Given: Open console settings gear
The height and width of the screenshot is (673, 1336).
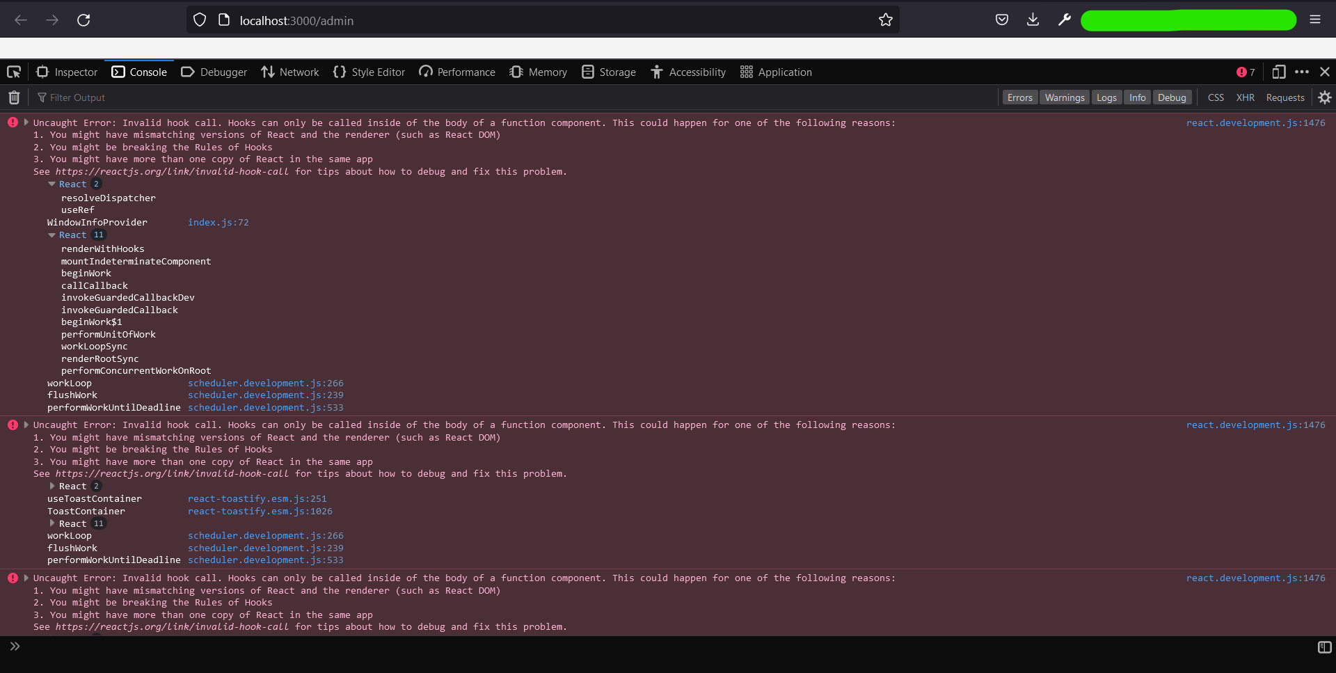Looking at the screenshot, I should [x=1325, y=97].
